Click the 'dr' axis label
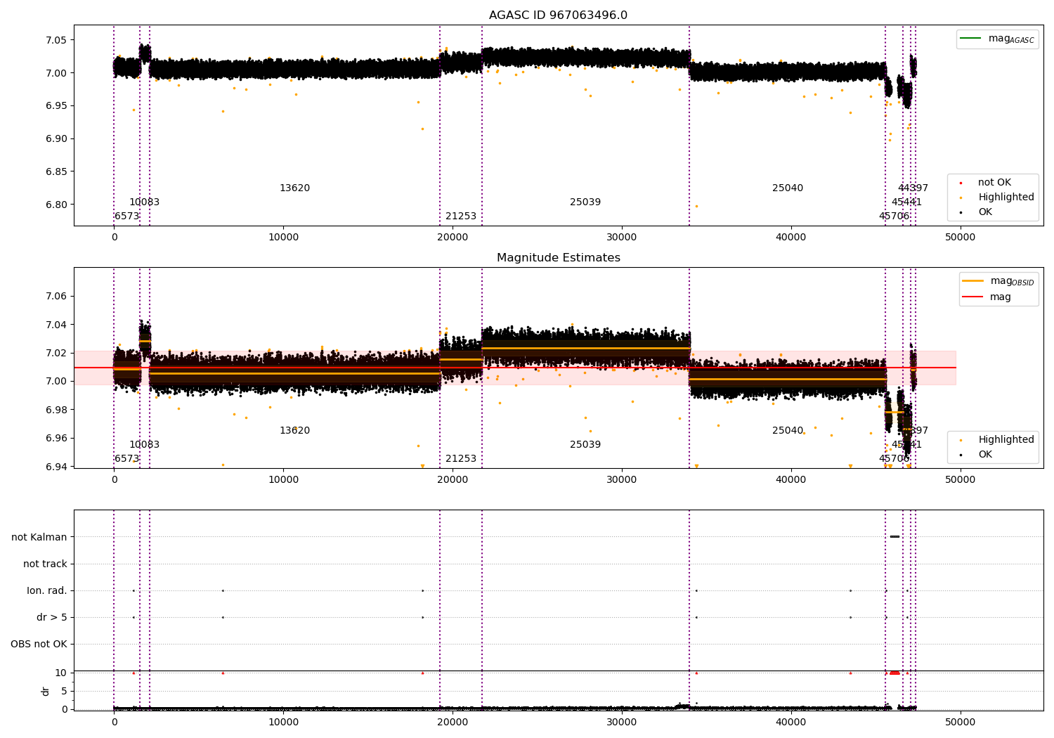Screen dimensions: 1054x738 pos(46,691)
